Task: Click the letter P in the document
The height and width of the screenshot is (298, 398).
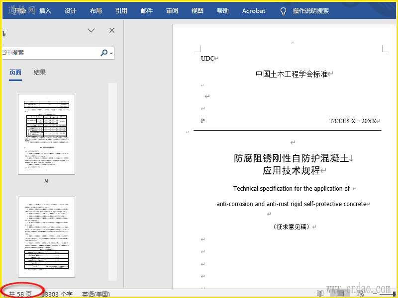Action: 202,121
